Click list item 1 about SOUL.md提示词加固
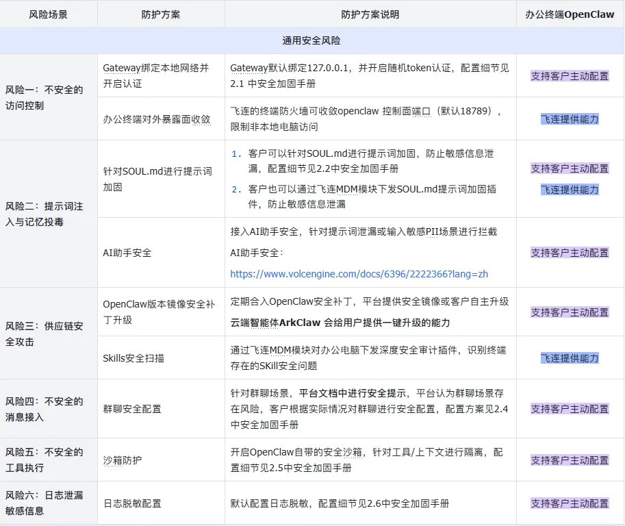This screenshot has width=625, height=526. 363,161
